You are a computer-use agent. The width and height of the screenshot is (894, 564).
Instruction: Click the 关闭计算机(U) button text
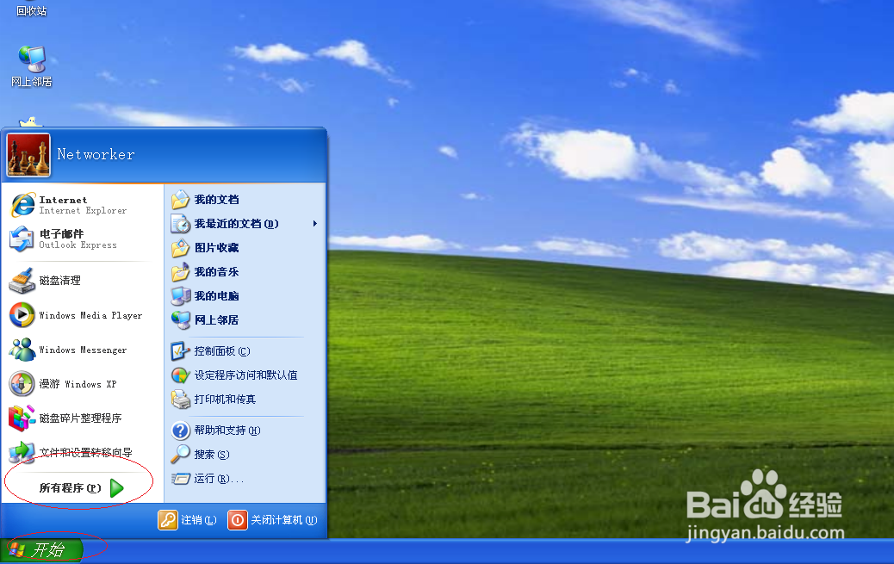coord(284,520)
